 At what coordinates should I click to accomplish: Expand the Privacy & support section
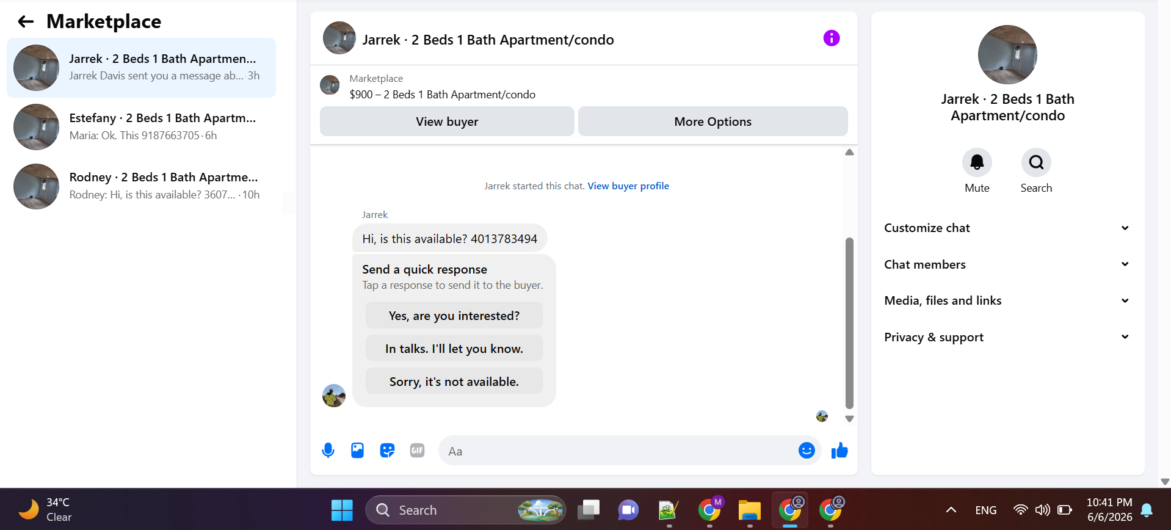click(x=1007, y=337)
